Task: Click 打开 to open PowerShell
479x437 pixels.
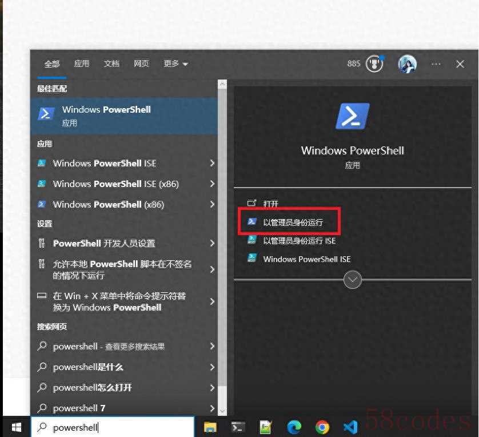Action: click(271, 204)
